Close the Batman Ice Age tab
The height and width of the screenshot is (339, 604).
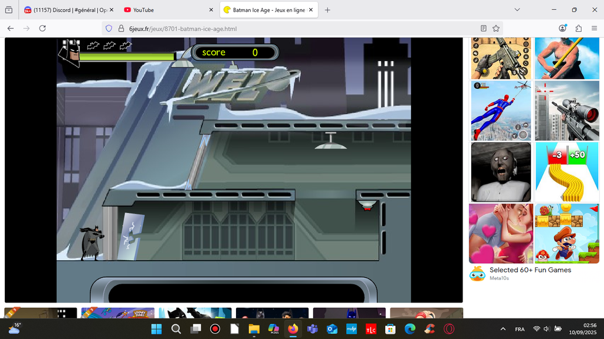pos(311,10)
